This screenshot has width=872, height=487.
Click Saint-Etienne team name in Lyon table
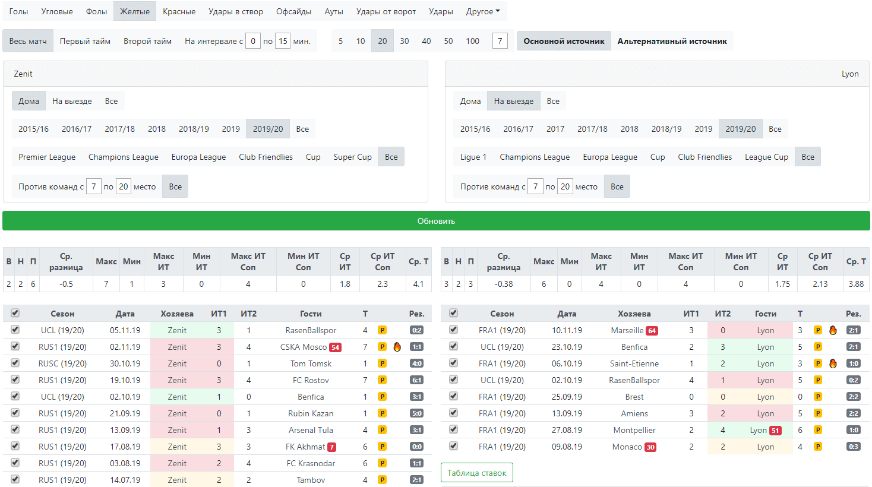(634, 363)
